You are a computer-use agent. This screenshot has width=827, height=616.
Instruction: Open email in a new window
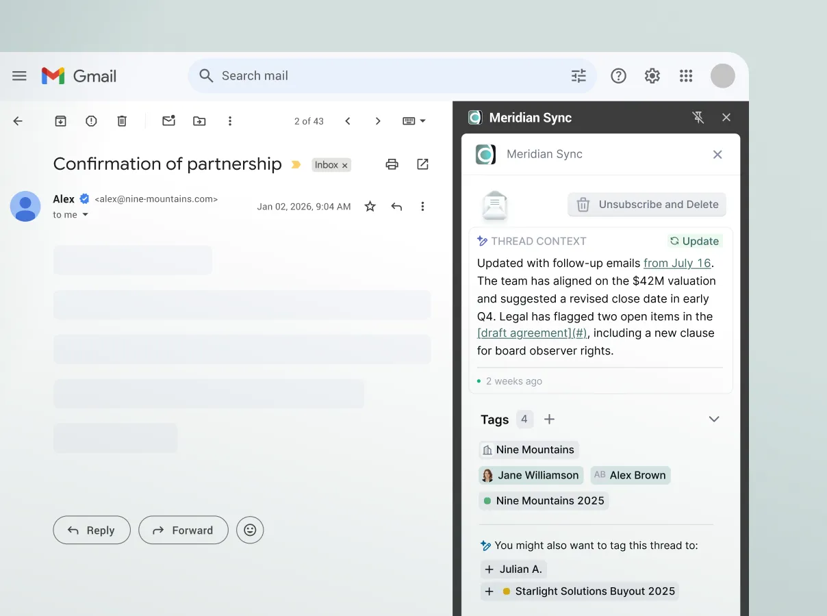pyautogui.click(x=423, y=164)
